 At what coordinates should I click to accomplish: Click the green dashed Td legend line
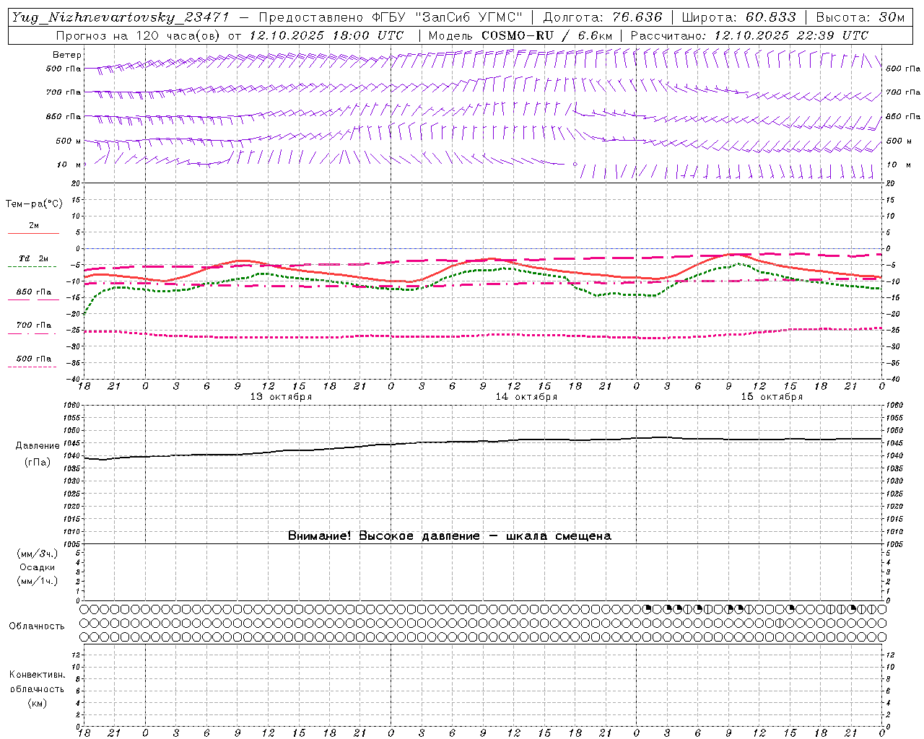32,266
